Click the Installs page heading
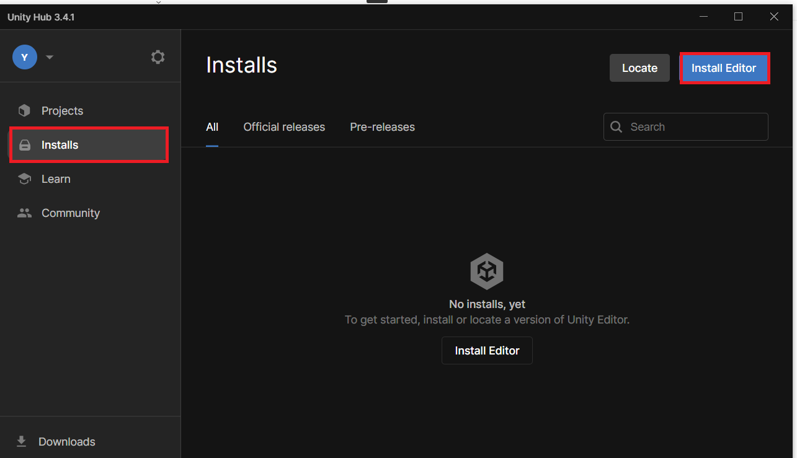797x458 pixels. pos(241,64)
